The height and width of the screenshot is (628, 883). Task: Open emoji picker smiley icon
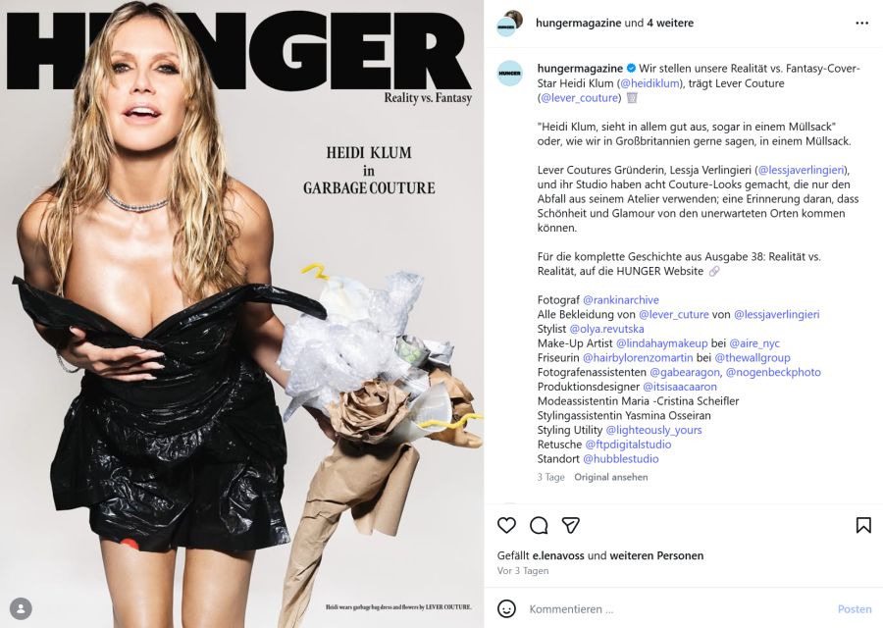coord(506,608)
